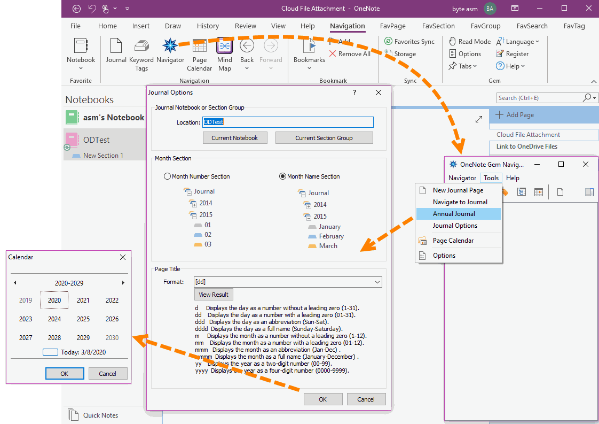Open the Mind Map tool
Image resolution: width=599 pixels, height=424 pixels.
(x=224, y=51)
